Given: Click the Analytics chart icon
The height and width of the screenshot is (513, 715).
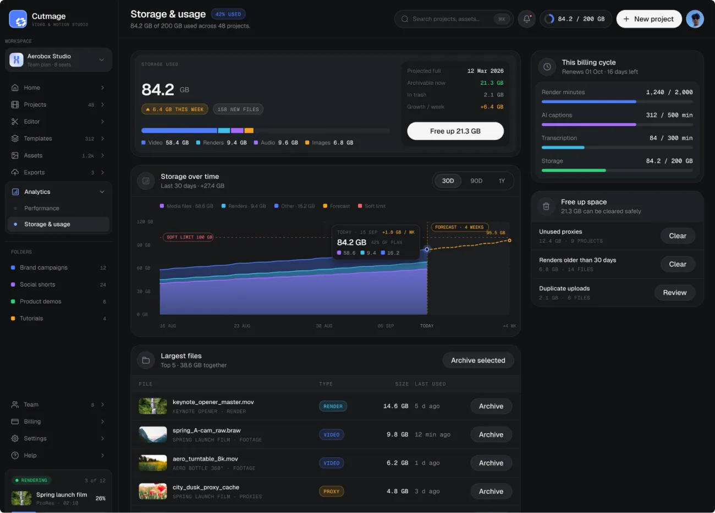Looking at the screenshot, I should 15,192.
